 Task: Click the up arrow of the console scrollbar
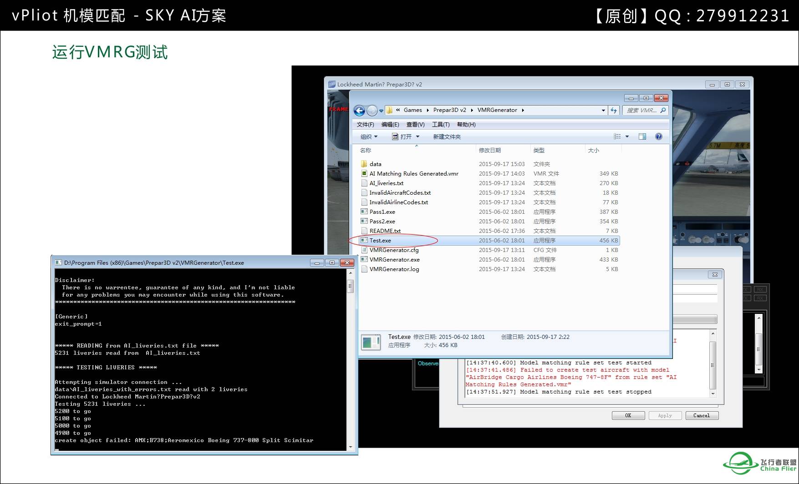[351, 272]
